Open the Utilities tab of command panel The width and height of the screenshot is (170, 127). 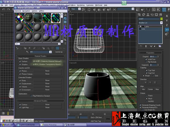[160, 15]
